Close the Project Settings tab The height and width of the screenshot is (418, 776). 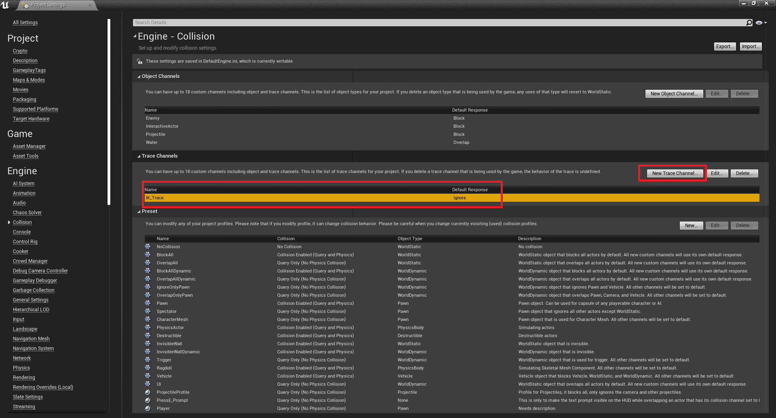(x=90, y=5)
